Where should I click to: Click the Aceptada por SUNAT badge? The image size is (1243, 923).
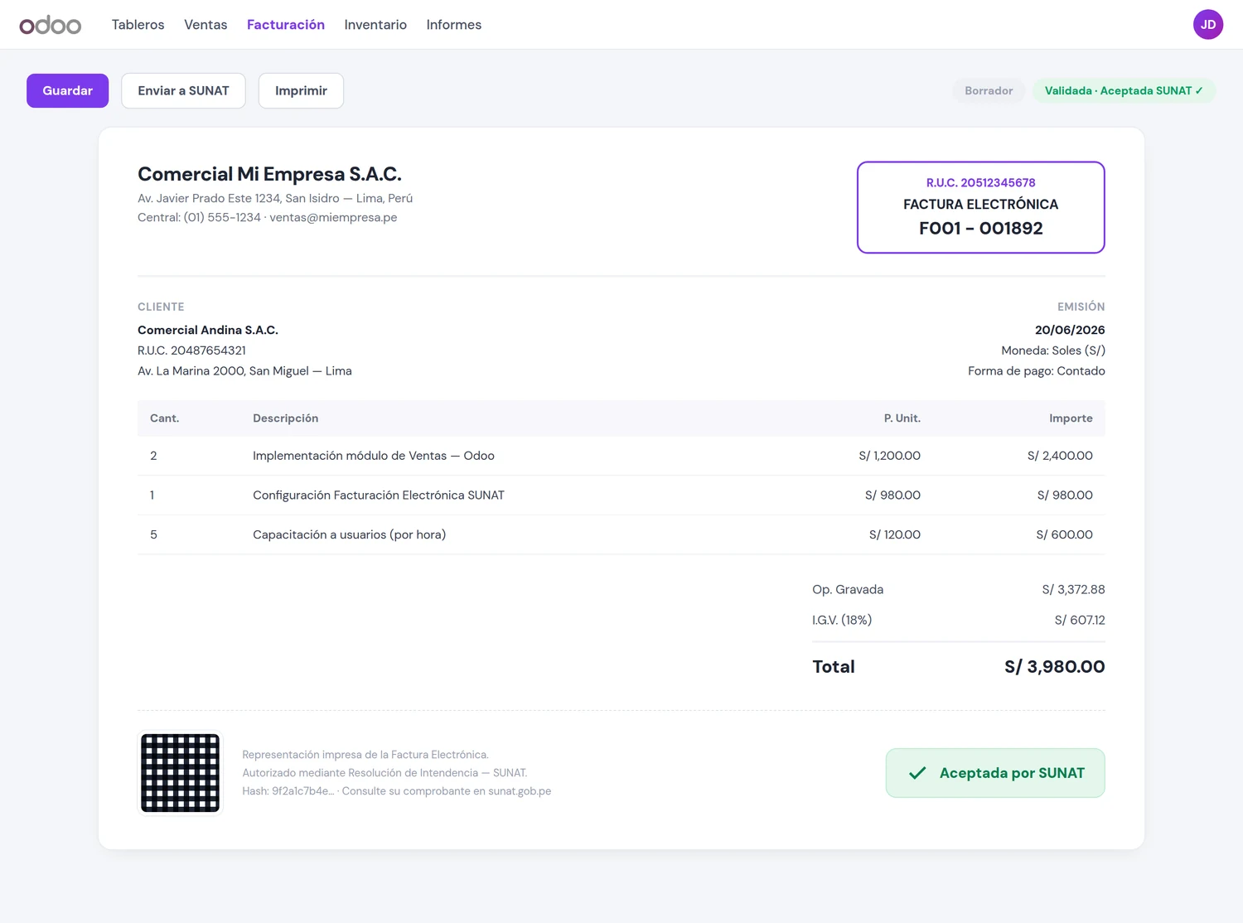pyautogui.click(x=995, y=773)
